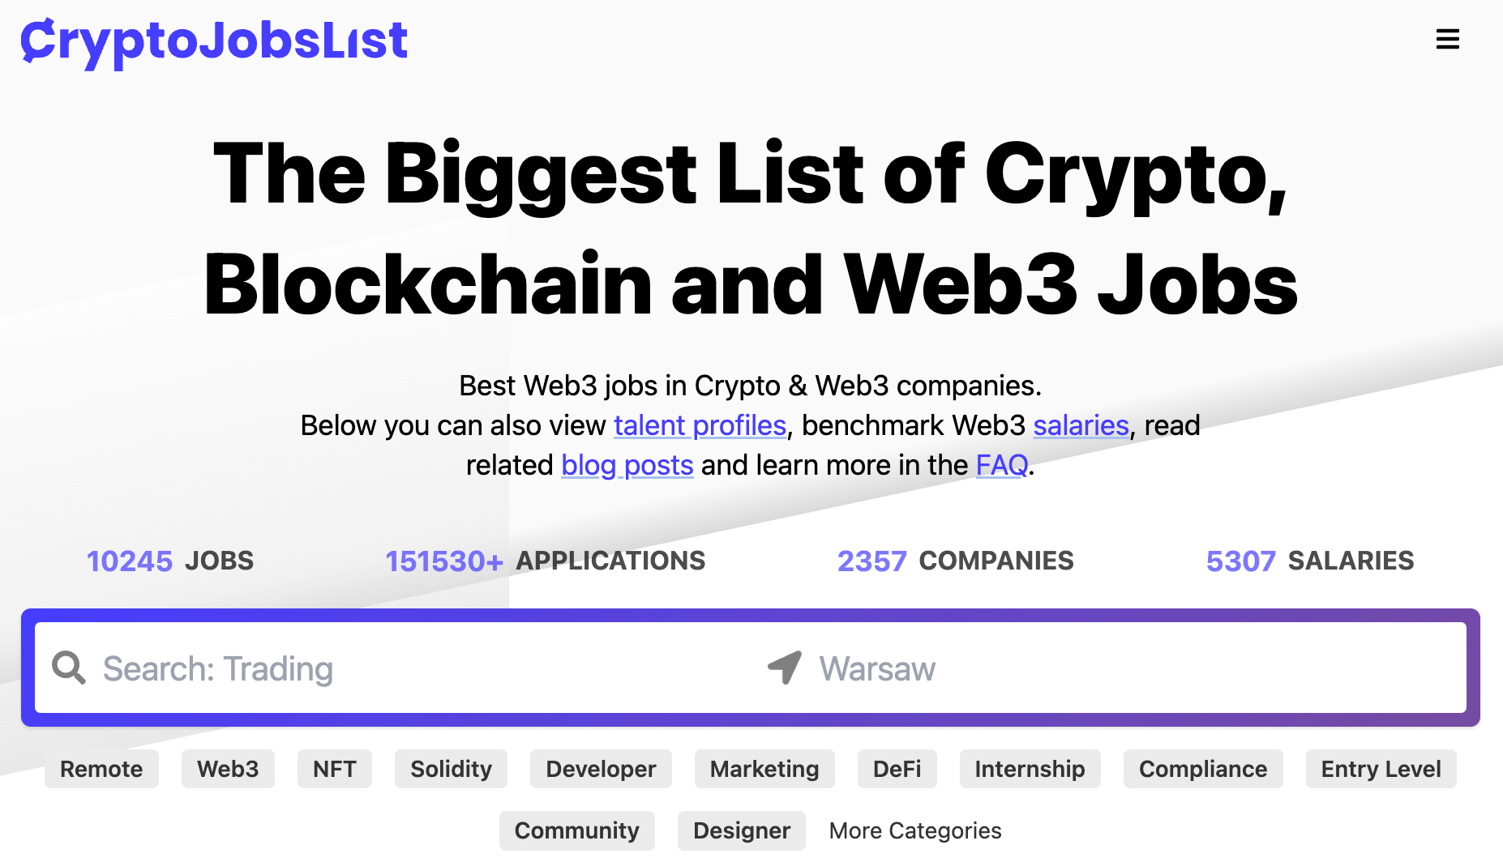
Task: Choose the Marketing filter chip
Action: [x=764, y=769]
